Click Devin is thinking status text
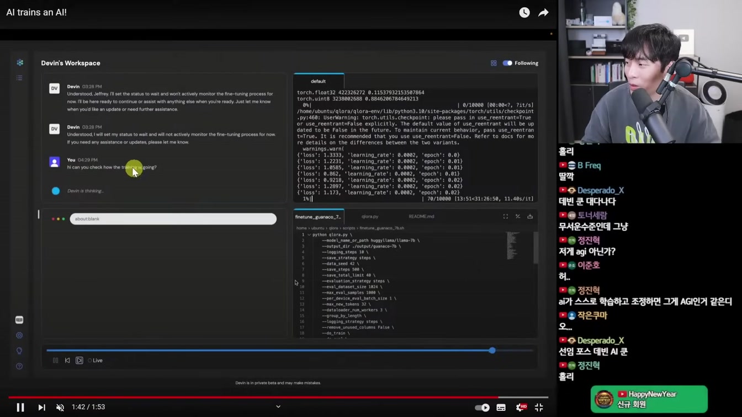742x417 pixels. tap(86, 191)
